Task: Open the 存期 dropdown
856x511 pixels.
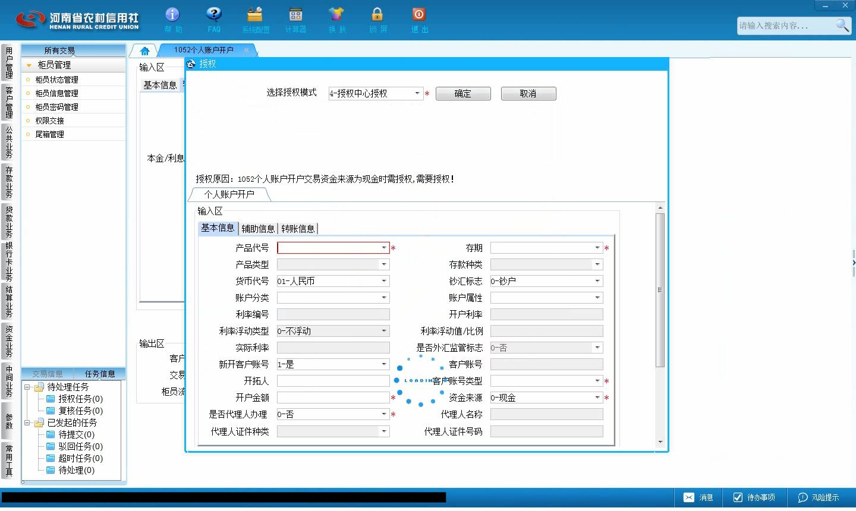Action: (x=597, y=248)
